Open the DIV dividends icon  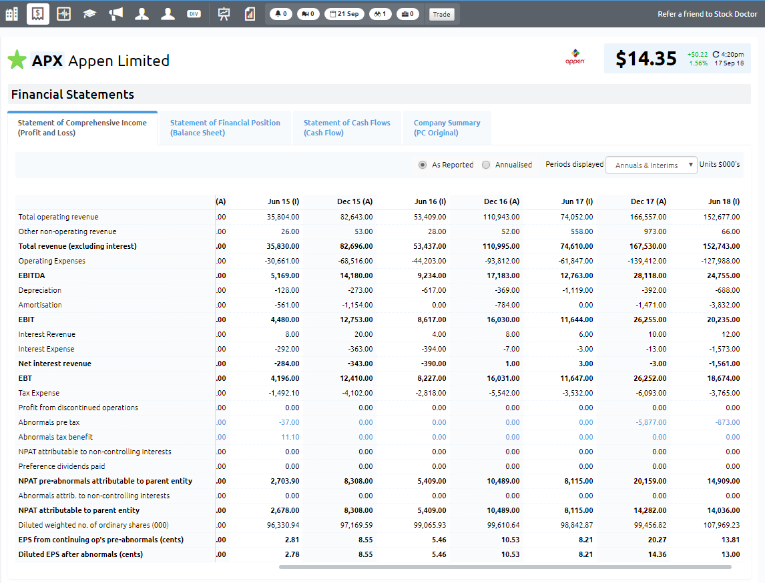194,14
